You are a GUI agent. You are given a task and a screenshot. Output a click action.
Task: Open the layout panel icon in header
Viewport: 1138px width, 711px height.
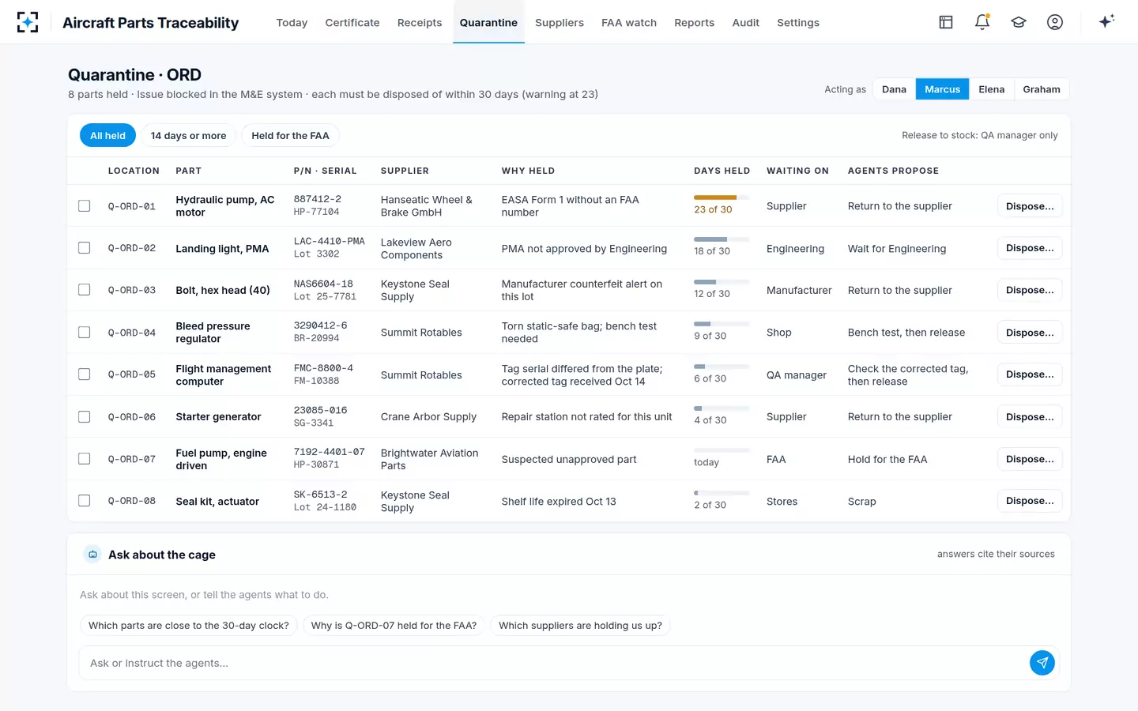[946, 22]
